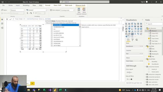Uncheck the Total Orders measure checkbox
Image resolution: width=163 pixels, height=92 pixels.
coord(149,39)
